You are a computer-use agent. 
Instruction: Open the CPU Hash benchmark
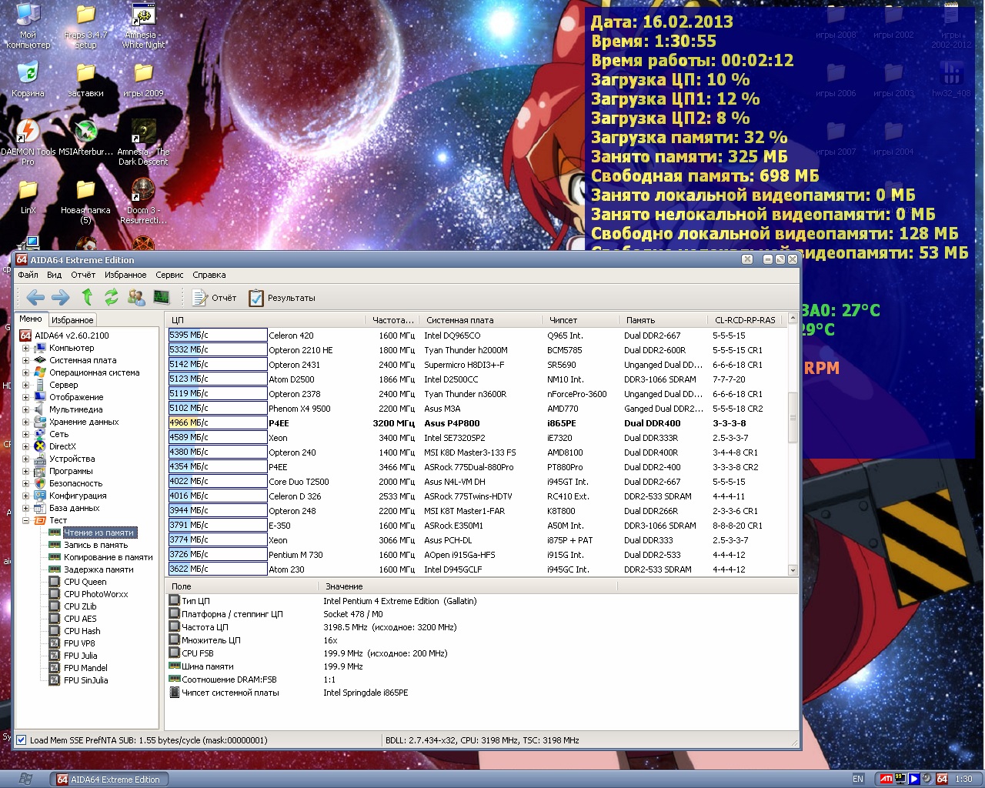(82, 631)
